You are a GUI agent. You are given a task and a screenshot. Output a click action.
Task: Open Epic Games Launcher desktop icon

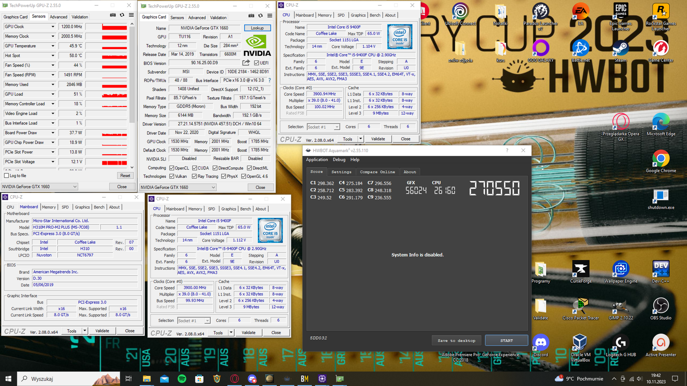[x=621, y=16]
